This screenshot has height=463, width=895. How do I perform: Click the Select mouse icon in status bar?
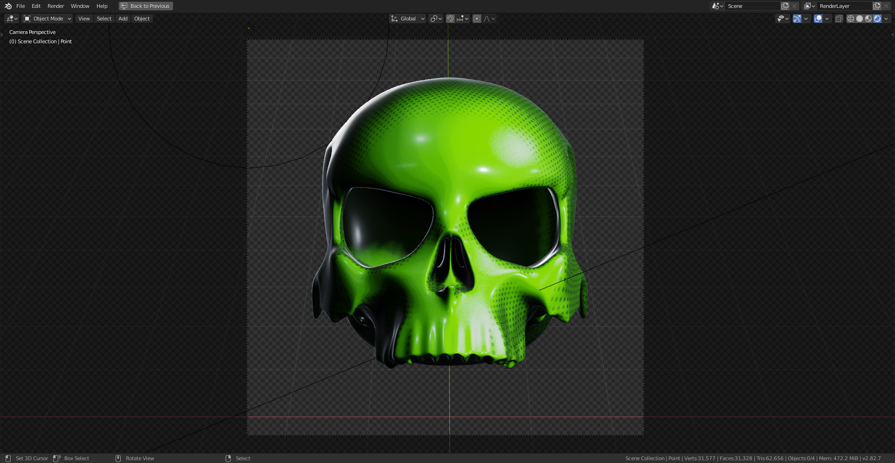click(228, 458)
